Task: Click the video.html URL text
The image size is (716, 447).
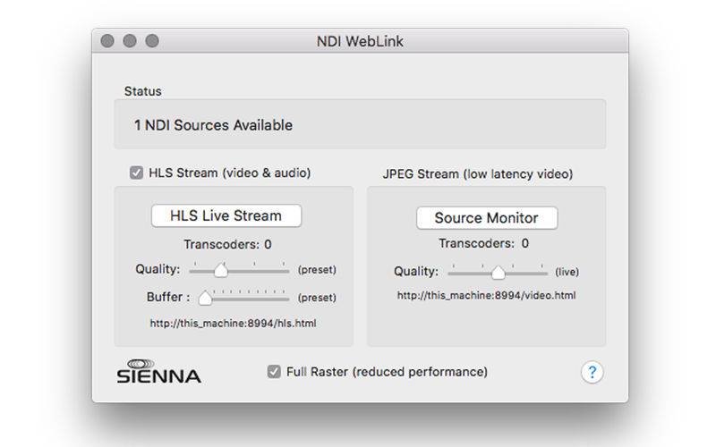Action: tap(486, 295)
